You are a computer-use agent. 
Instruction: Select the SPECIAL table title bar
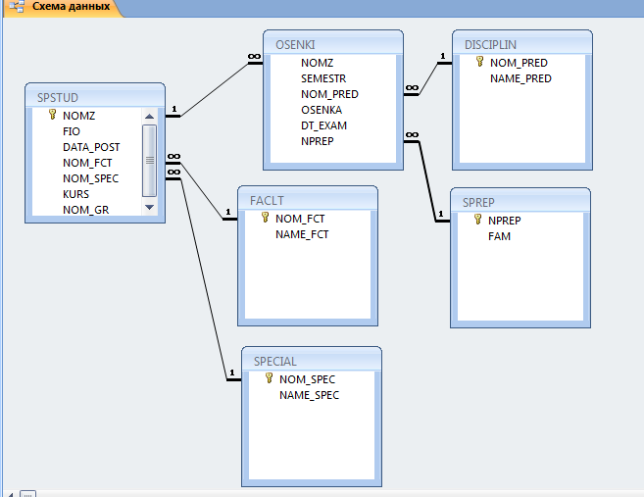click(312, 361)
